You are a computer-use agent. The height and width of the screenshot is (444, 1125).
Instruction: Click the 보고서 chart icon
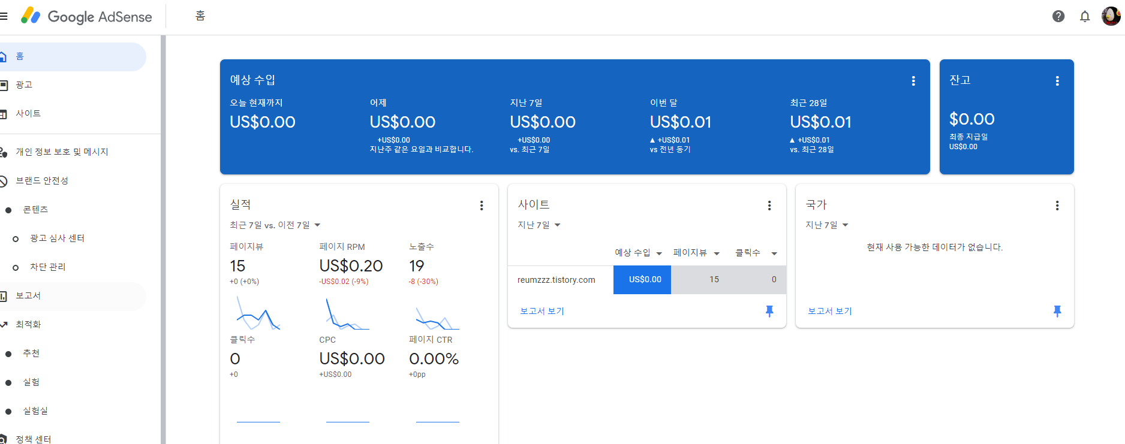(x=4, y=296)
